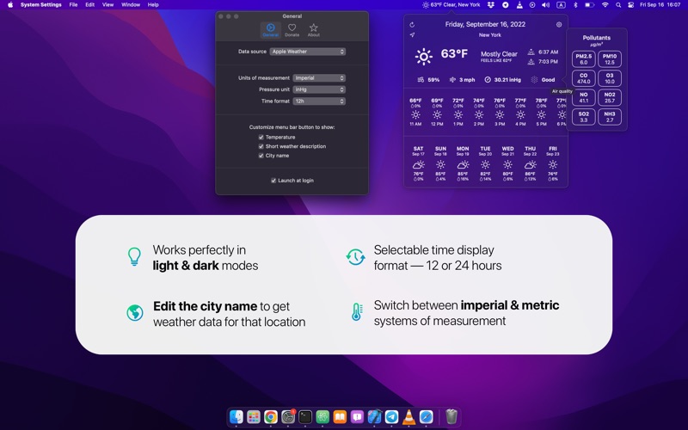Screen dimensions: 688x430
Task: Open the Window menu
Action: point(131,5)
